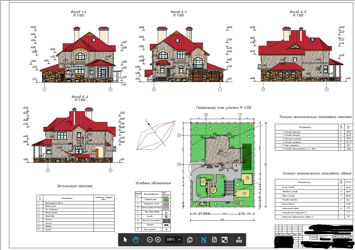This screenshot has height=250, width=355.
Task: Click 'Фруктовое дерево' legend entry
Action: pos(152,212)
